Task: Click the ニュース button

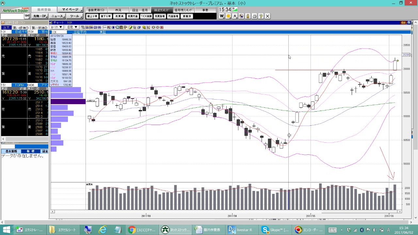Action: [x=57, y=16]
